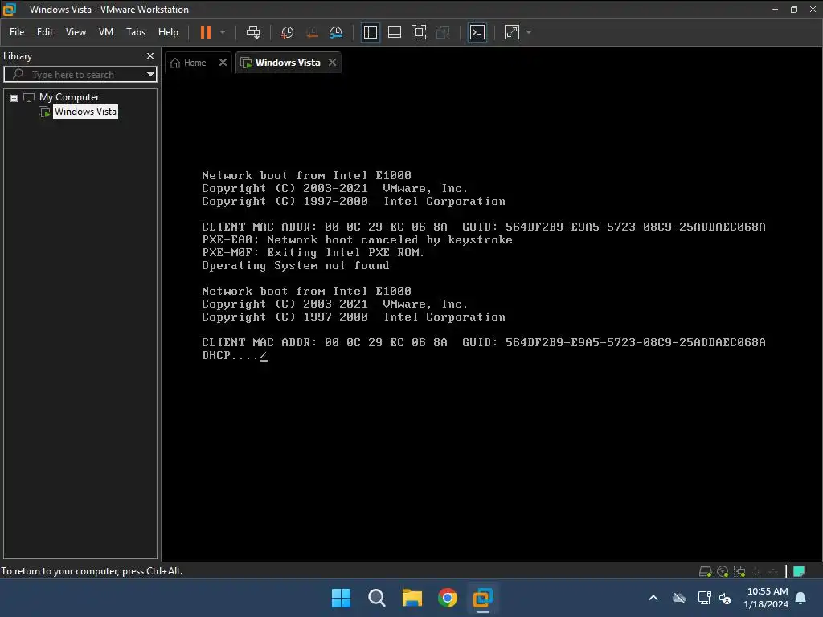Toggle the console view icon
Viewport: 823px width, 617px height.
(477, 32)
